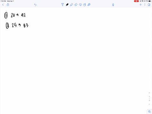Image resolution: width=152 pixels, height=114 pixels.
Task: Select the Eraser tool
Action: pos(76,5)
